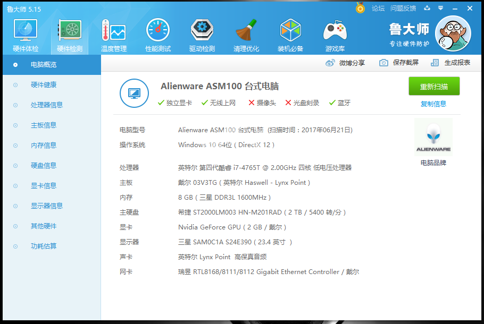Click the 问题反馈 feedback link
Image resolution: width=484 pixels, height=324 pixels.
(403, 8)
